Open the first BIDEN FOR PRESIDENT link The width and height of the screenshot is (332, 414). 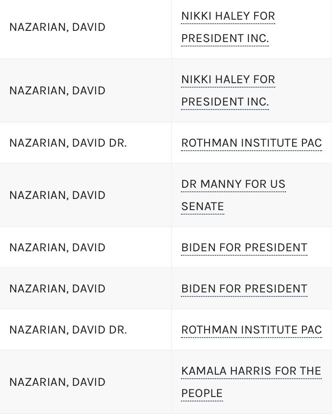[x=244, y=248]
